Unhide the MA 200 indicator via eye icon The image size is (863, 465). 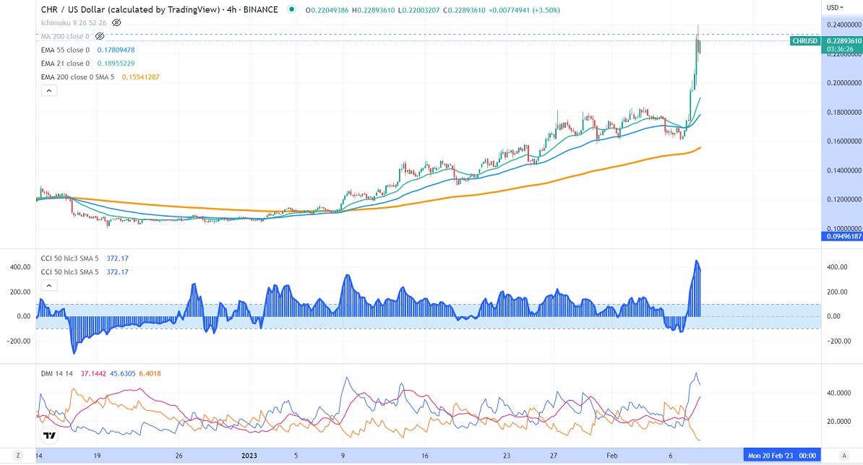pyautogui.click(x=100, y=36)
